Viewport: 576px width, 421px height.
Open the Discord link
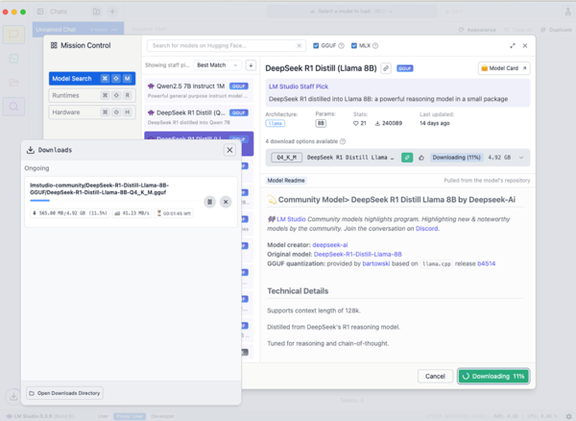[426, 229]
